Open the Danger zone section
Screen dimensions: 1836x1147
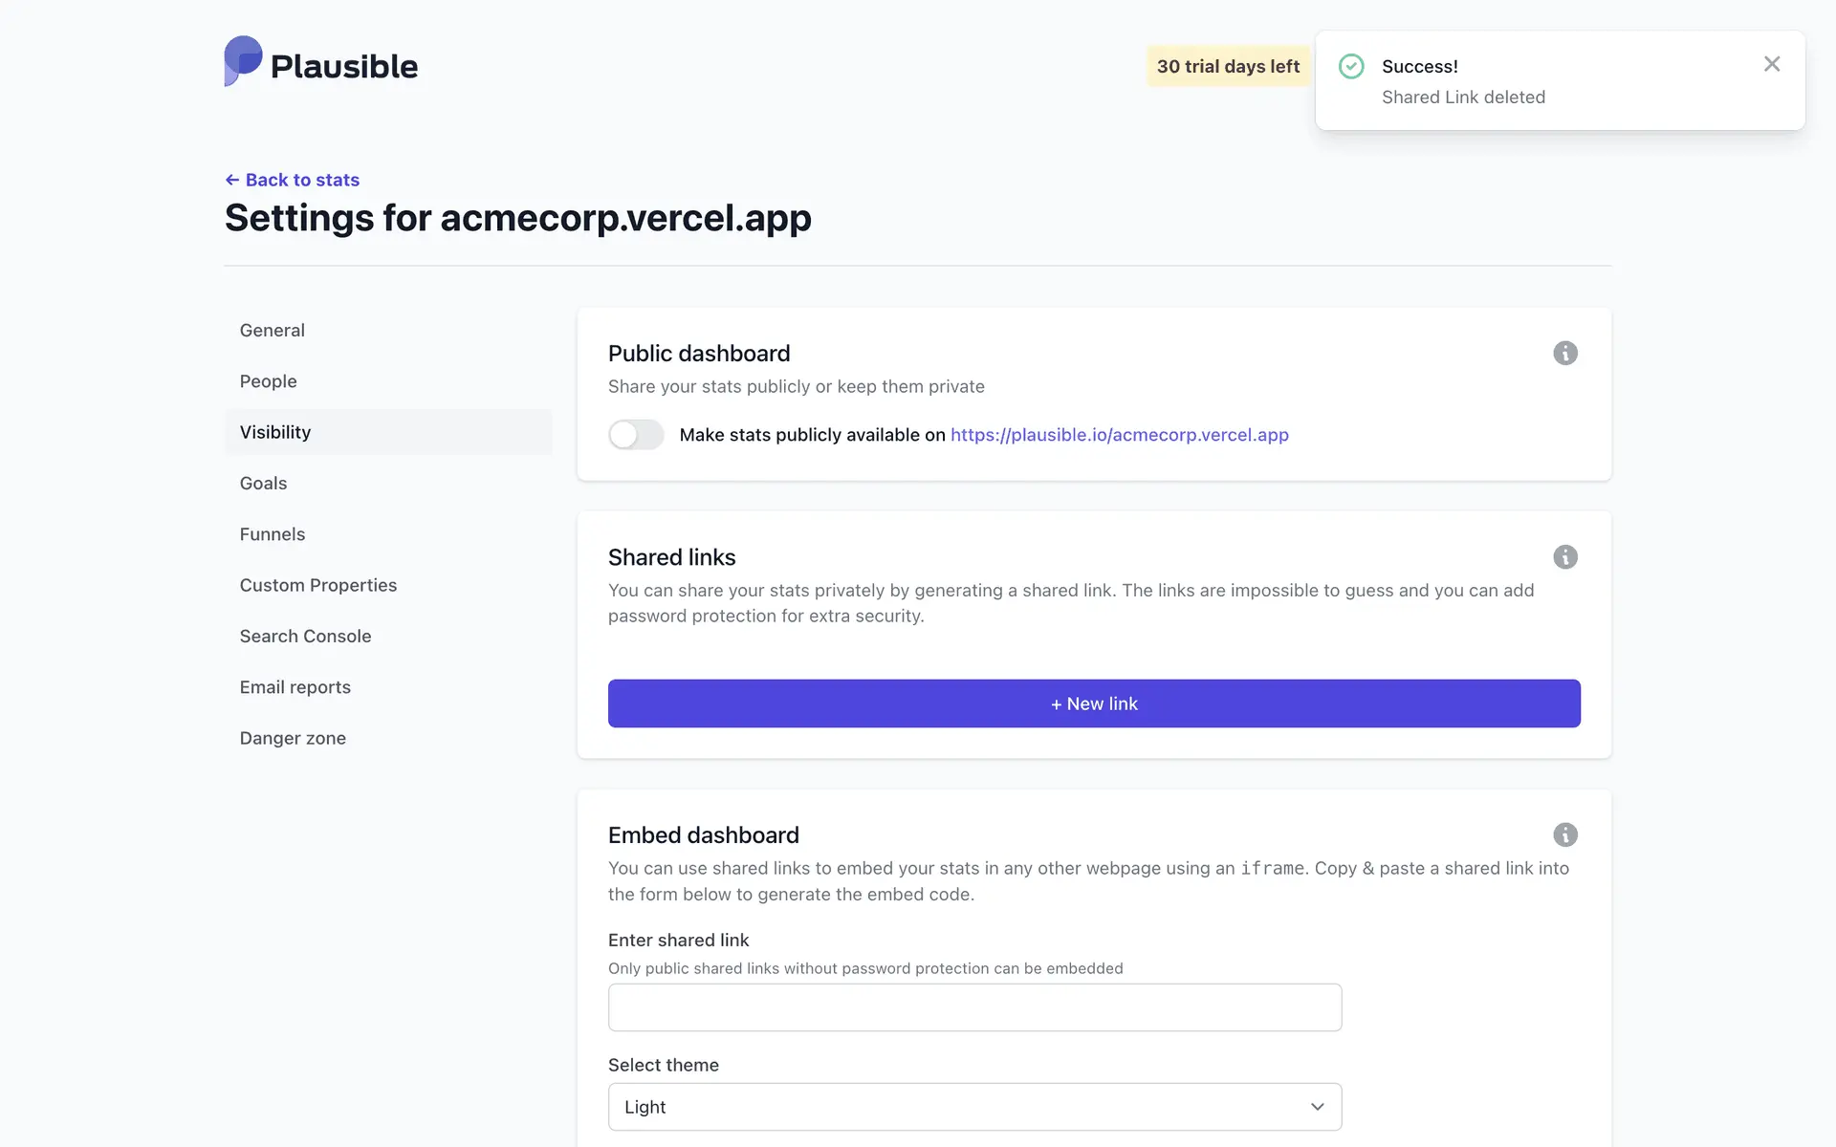point(294,739)
